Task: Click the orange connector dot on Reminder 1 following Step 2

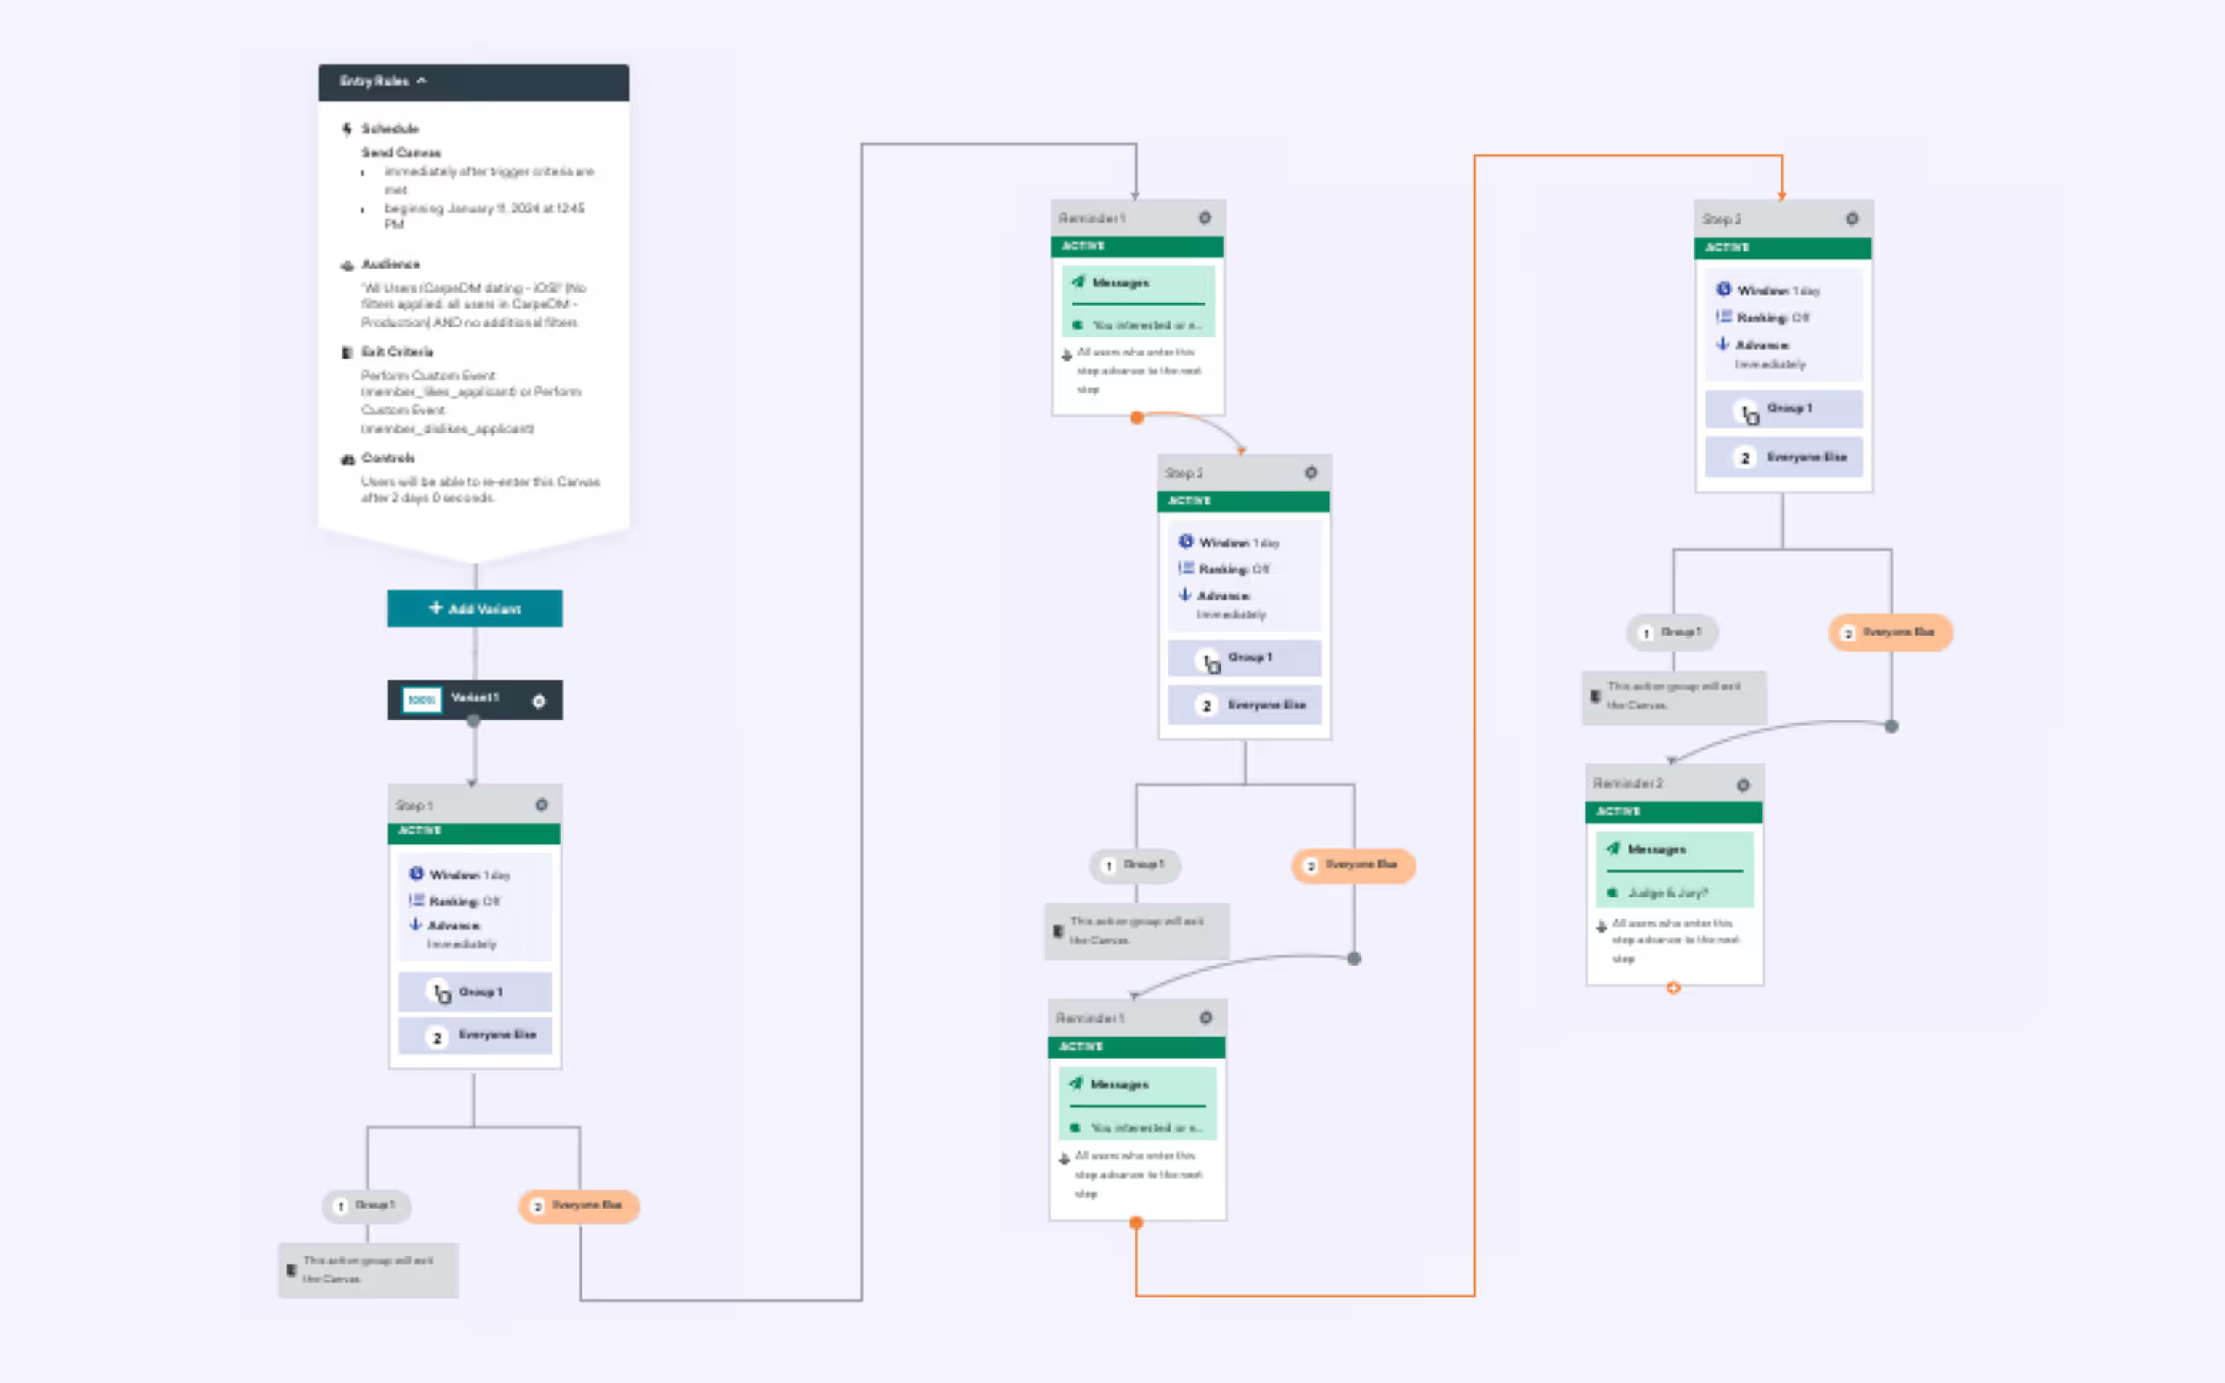Action: 1136,1224
